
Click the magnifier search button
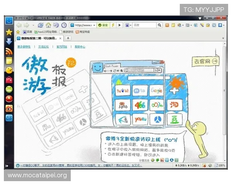159,25
